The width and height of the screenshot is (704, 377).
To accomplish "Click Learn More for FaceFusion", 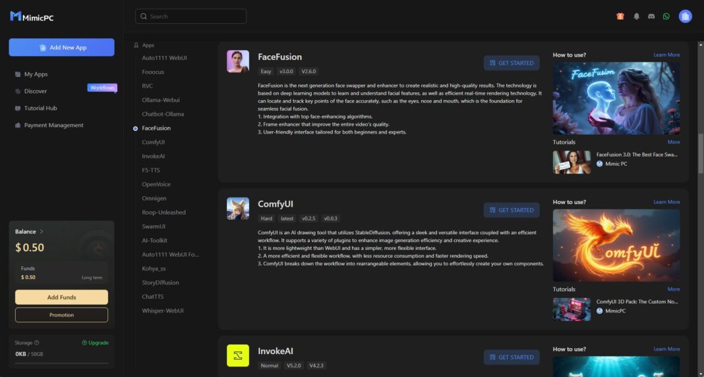I will [x=666, y=55].
